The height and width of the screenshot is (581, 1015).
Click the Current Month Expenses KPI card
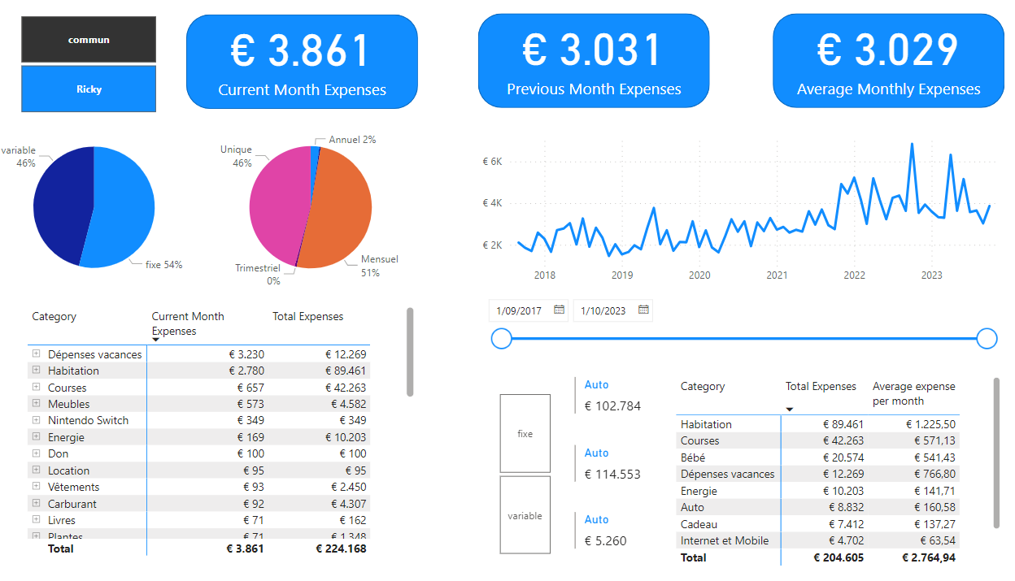[302, 60]
